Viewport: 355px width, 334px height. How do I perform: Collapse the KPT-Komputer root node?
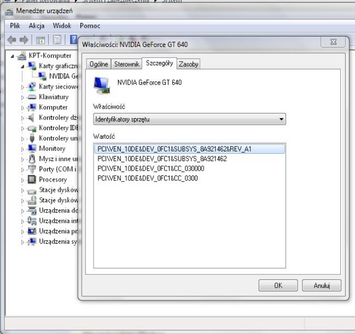[x=13, y=56]
